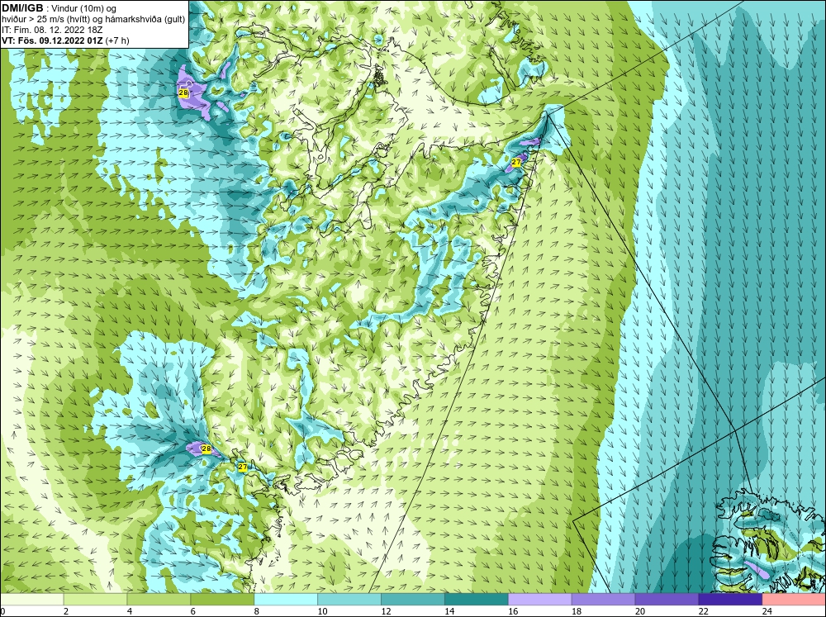Click the medium green 4–6 m/s legend swatch
This screenshot has height=617, width=826.
click(x=159, y=599)
